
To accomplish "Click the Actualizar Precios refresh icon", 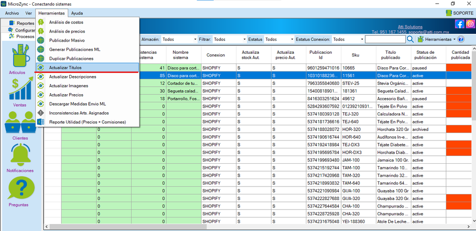I will coord(41,95).
